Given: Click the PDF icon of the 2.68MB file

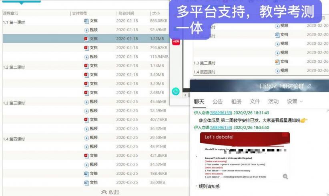Looking at the screenshot, I should tap(86, 93).
